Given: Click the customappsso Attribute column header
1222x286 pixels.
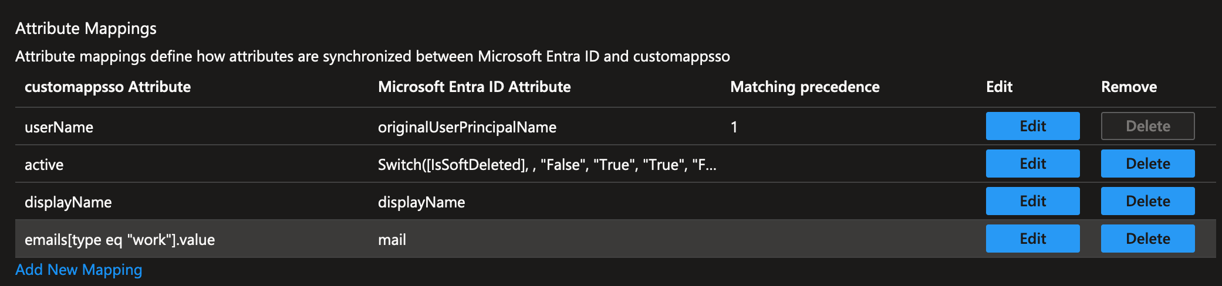Looking at the screenshot, I should coord(108,87).
